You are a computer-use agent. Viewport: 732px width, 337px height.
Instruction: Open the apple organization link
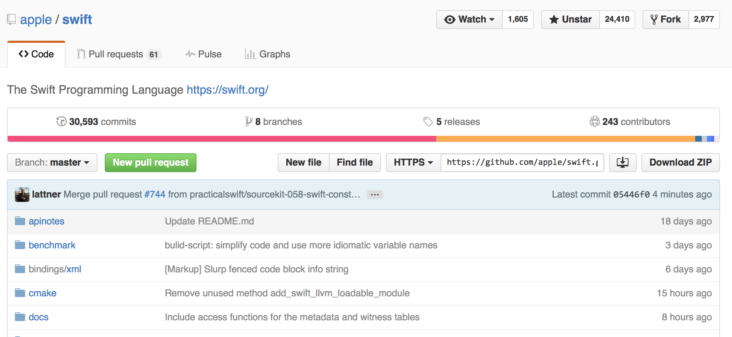pyautogui.click(x=36, y=19)
